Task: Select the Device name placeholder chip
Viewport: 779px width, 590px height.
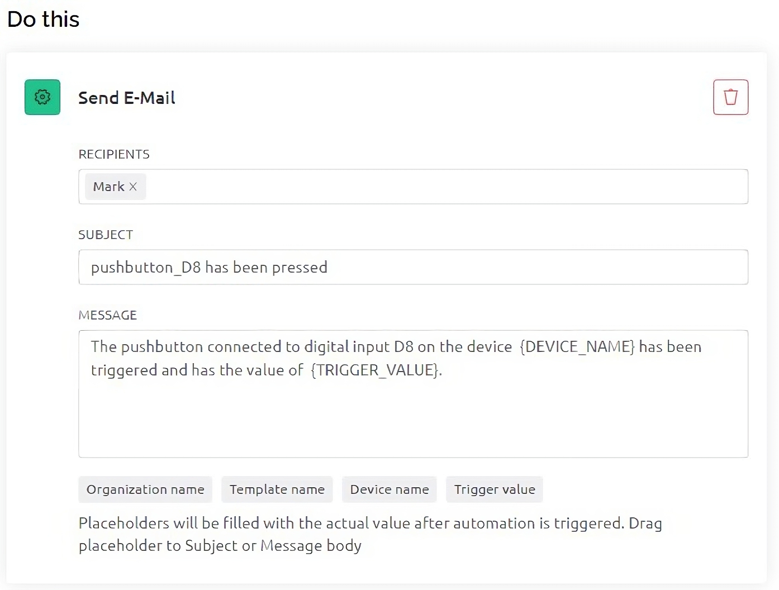Action: point(389,489)
